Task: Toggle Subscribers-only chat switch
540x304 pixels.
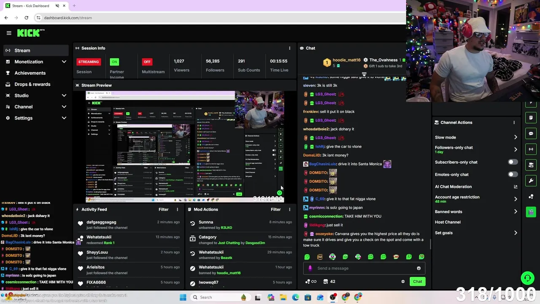Action: pos(513,162)
